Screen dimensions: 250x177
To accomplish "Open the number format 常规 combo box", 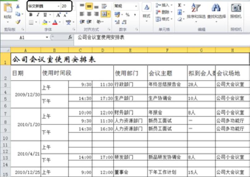I will point(126,6).
